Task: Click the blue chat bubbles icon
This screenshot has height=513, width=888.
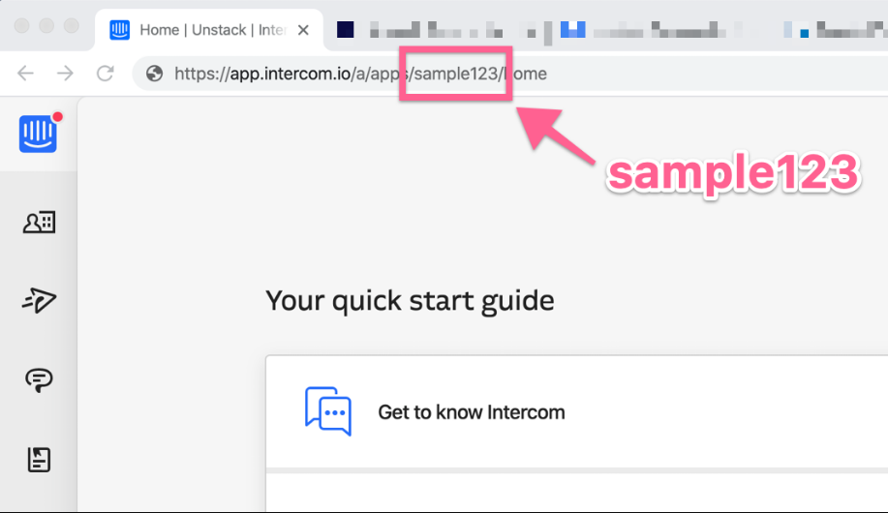Action: point(328,411)
